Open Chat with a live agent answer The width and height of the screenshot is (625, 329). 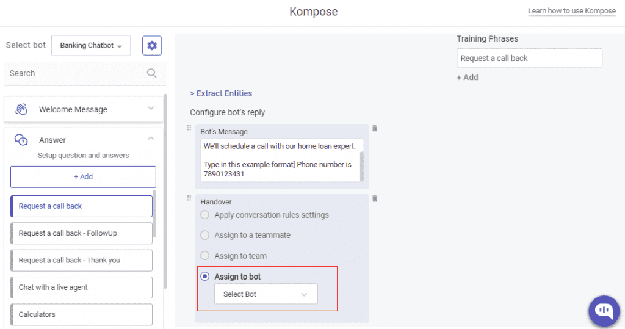coord(82,287)
